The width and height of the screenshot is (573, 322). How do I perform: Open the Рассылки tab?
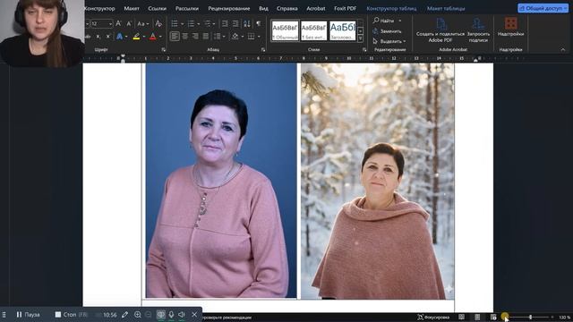[x=187, y=8]
